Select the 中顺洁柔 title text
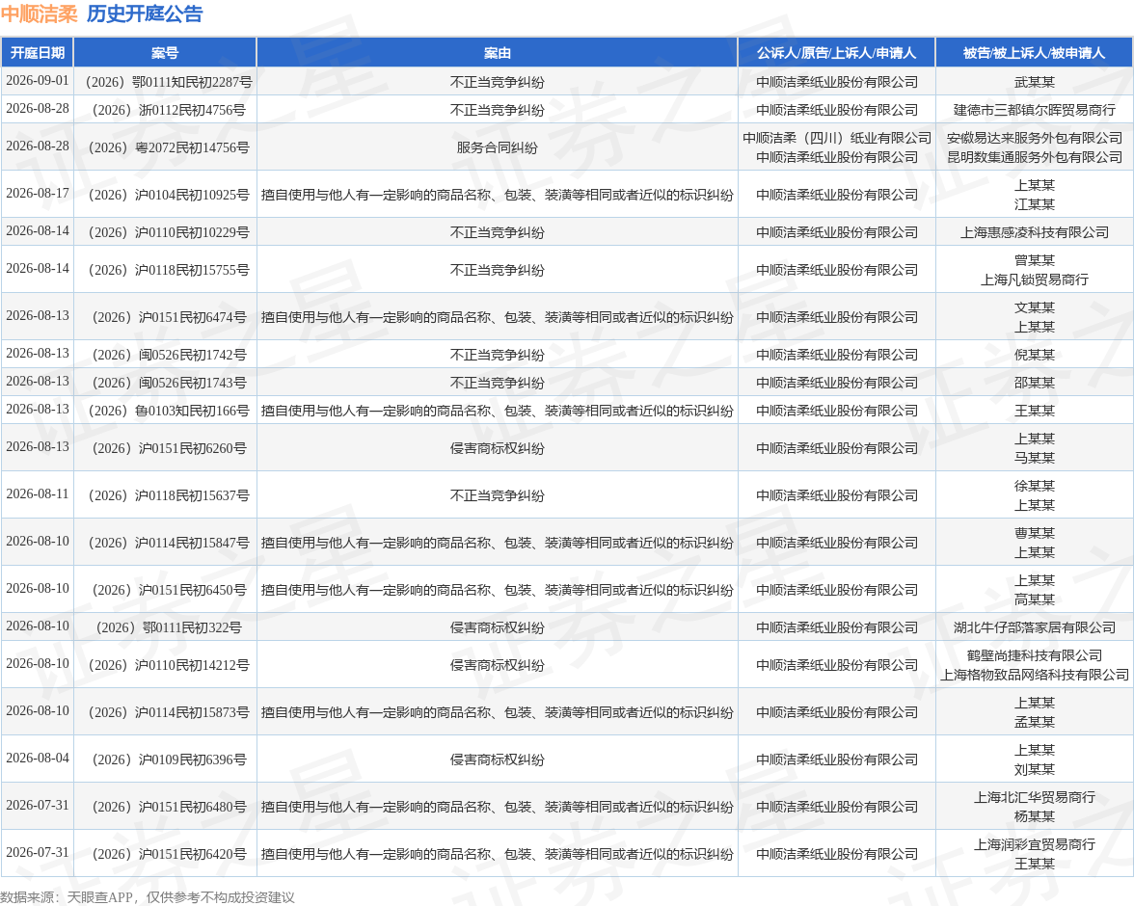 pyautogui.click(x=39, y=13)
